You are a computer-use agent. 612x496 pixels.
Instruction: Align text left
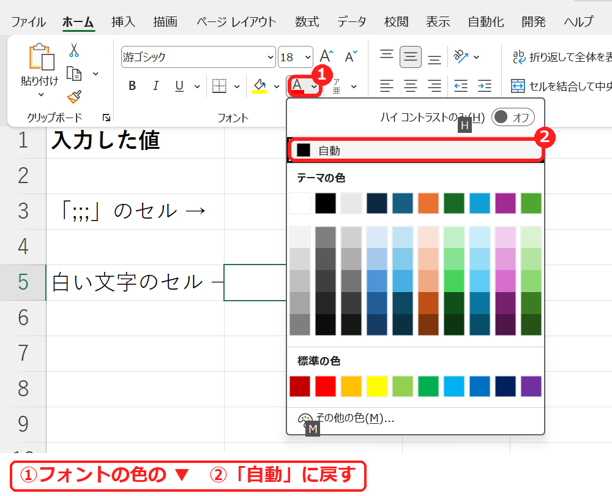(386, 86)
